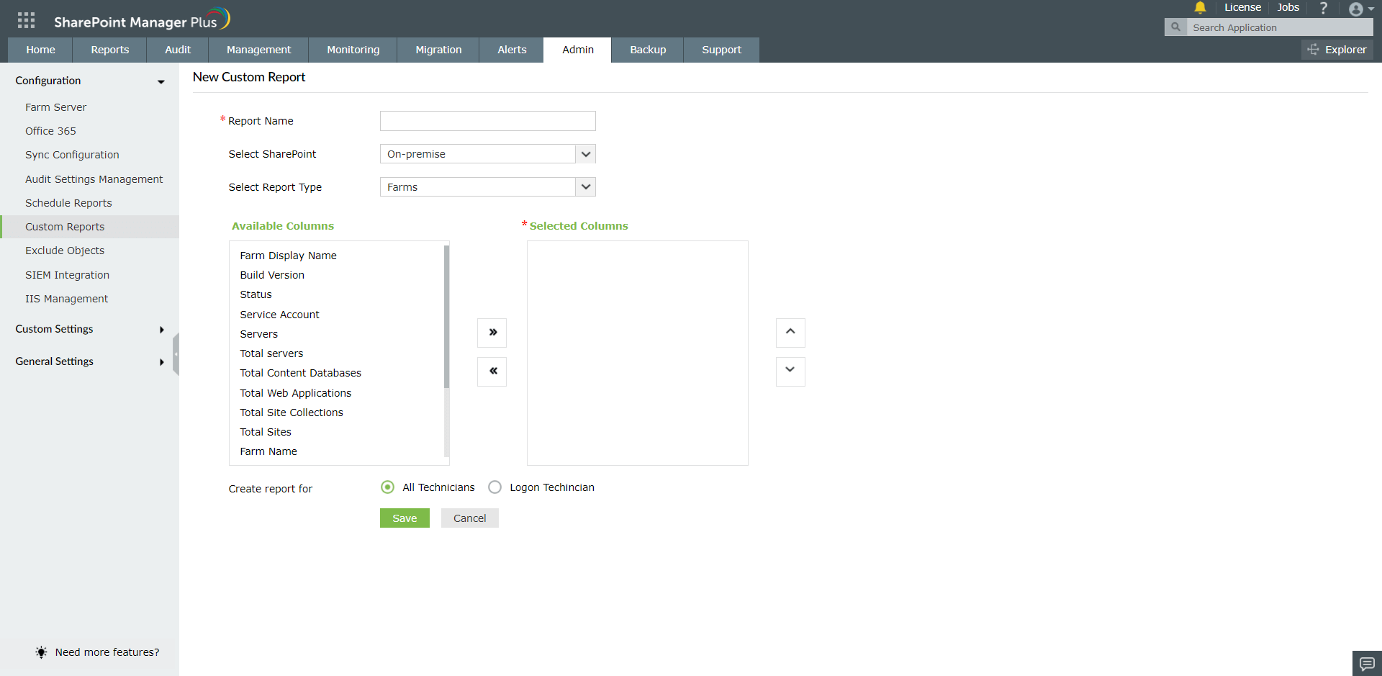Select the All Technicians radio button
Screen dimensions: 1382x676
pyautogui.click(x=388, y=487)
